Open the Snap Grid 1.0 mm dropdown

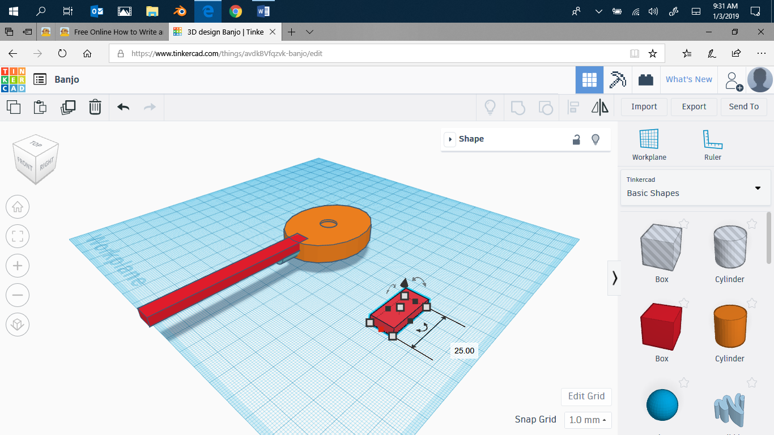(588, 420)
